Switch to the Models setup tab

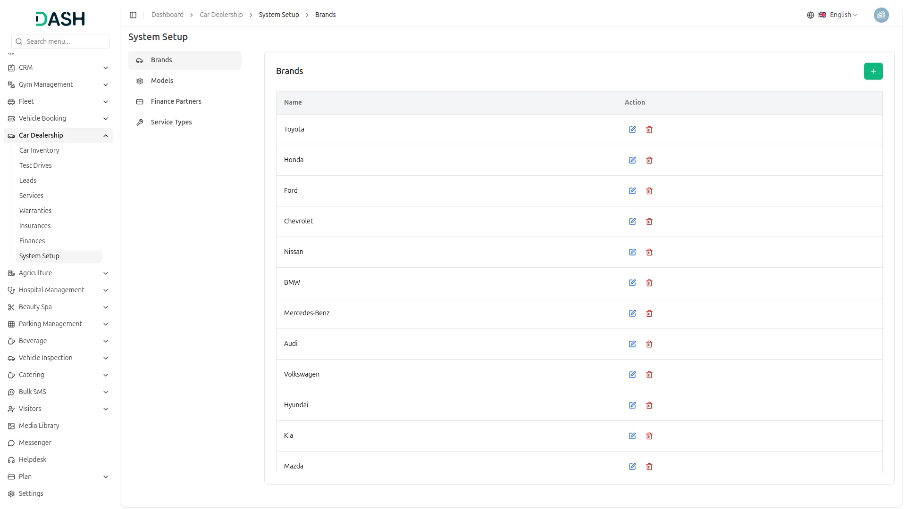(162, 81)
